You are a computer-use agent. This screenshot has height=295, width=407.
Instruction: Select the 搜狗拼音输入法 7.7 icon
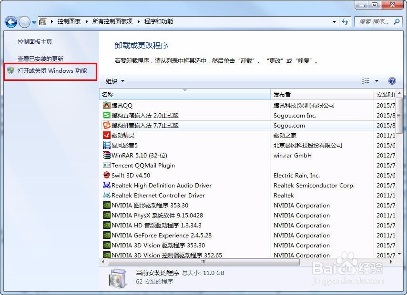[x=107, y=125]
